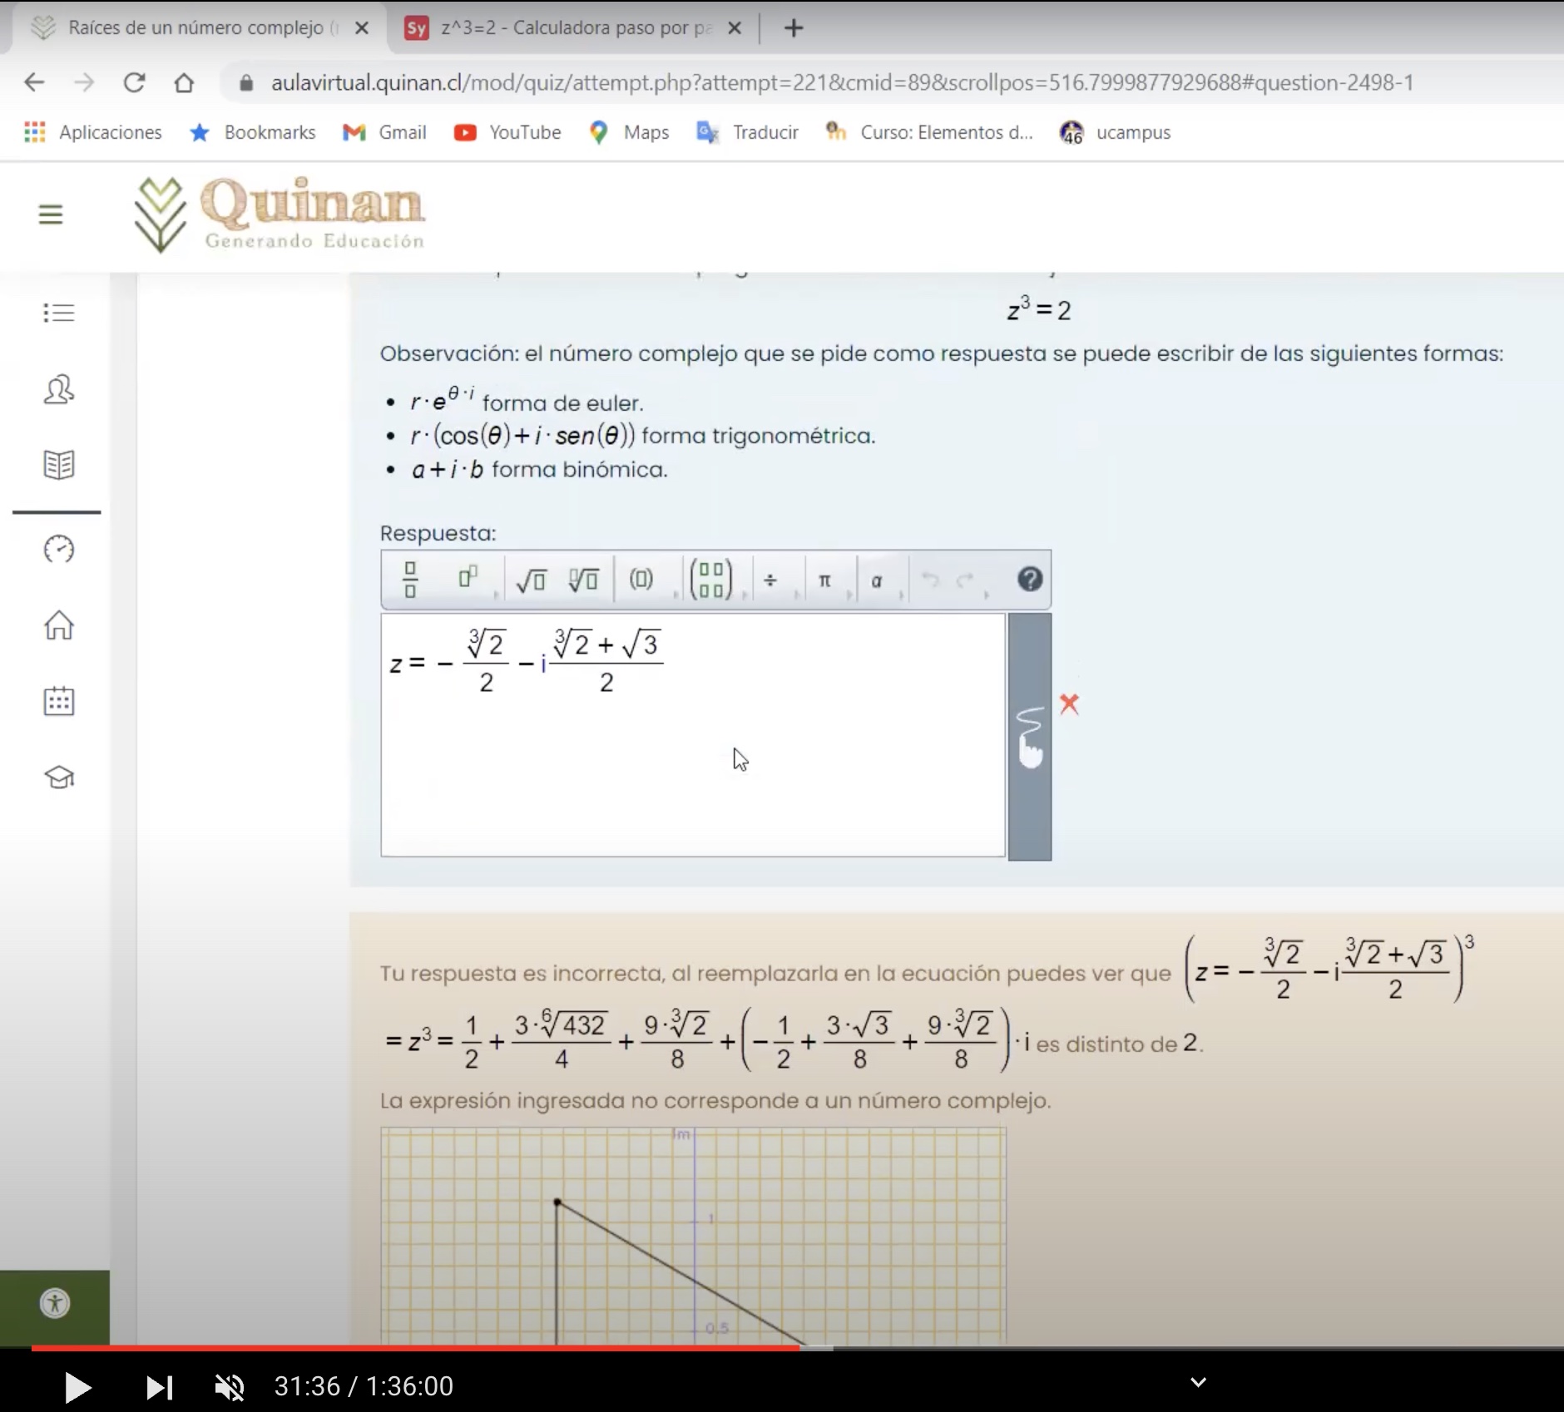Open the accessibility options button
This screenshot has height=1412, width=1564.
pos(55,1303)
